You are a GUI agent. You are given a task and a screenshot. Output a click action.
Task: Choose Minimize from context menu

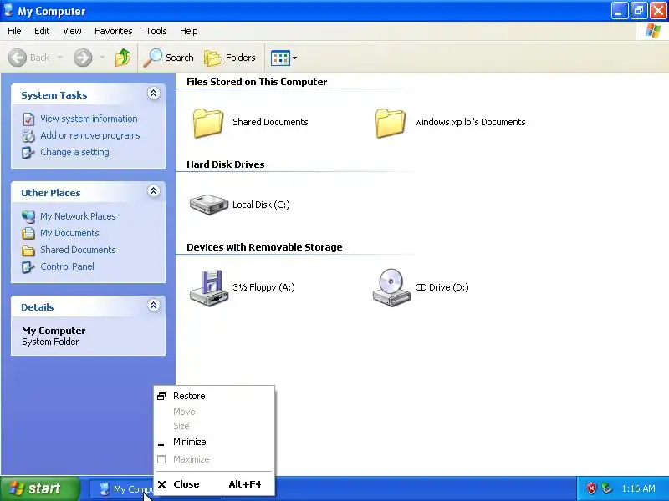point(214,443)
